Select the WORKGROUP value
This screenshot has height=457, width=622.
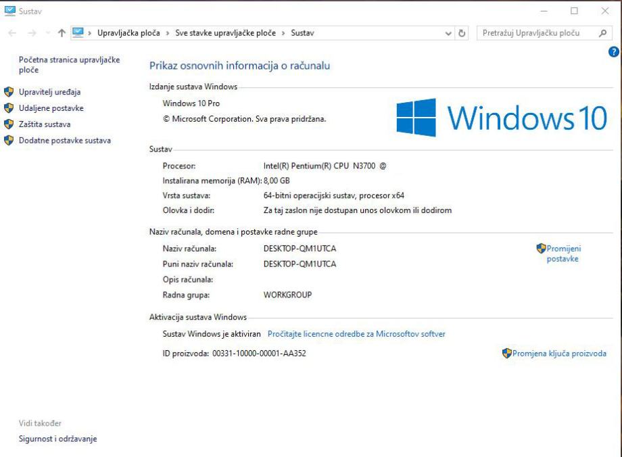[287, 295]
